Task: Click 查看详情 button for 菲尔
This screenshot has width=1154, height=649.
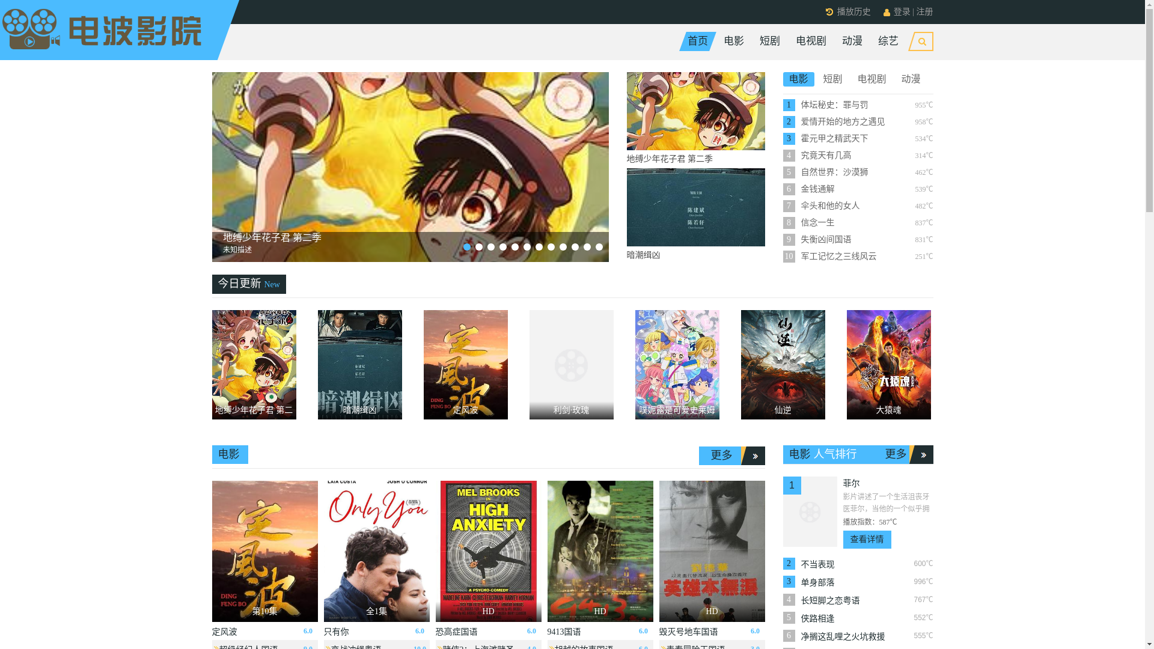Action: [867, 540]
